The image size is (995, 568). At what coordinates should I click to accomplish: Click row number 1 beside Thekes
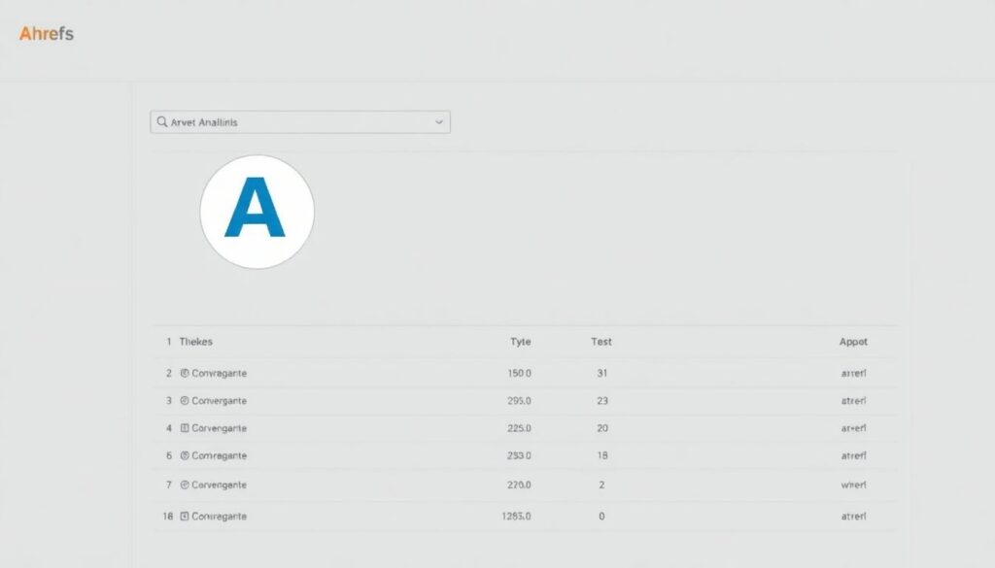[169, 342]
